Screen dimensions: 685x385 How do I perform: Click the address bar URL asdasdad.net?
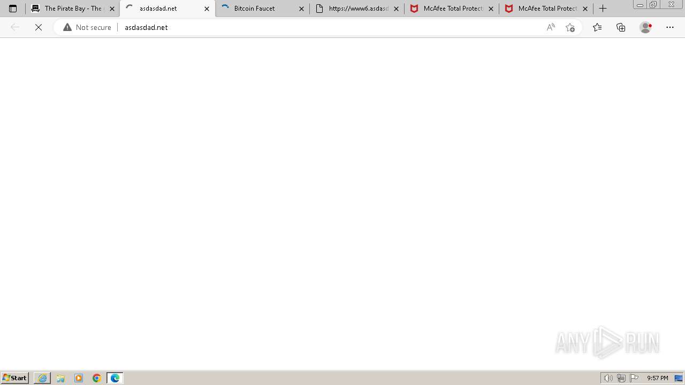point(146,27)
